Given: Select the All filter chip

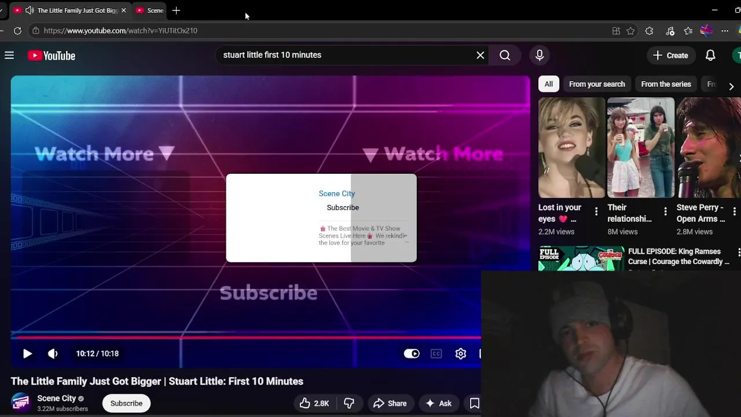Looking at the screenshot, I should (548, 84).
